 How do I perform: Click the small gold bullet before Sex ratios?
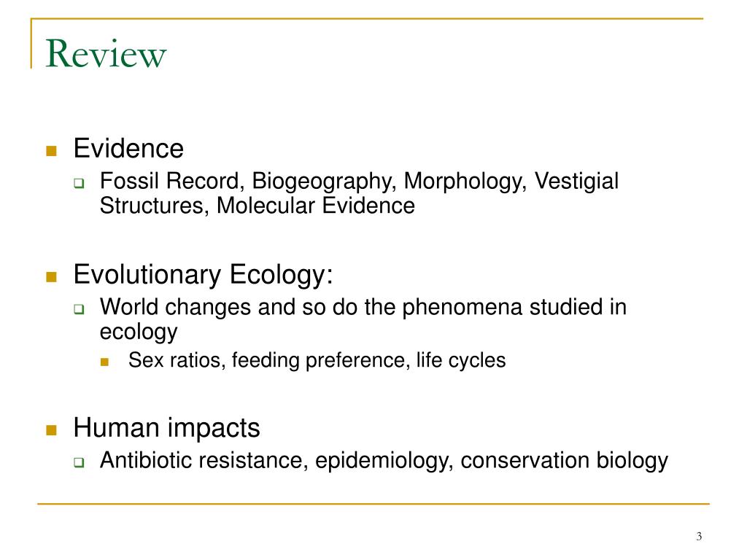tap(105, 362)
